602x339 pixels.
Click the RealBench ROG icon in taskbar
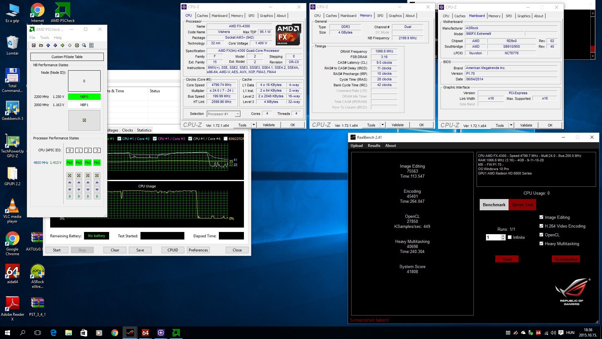[130, 333]
